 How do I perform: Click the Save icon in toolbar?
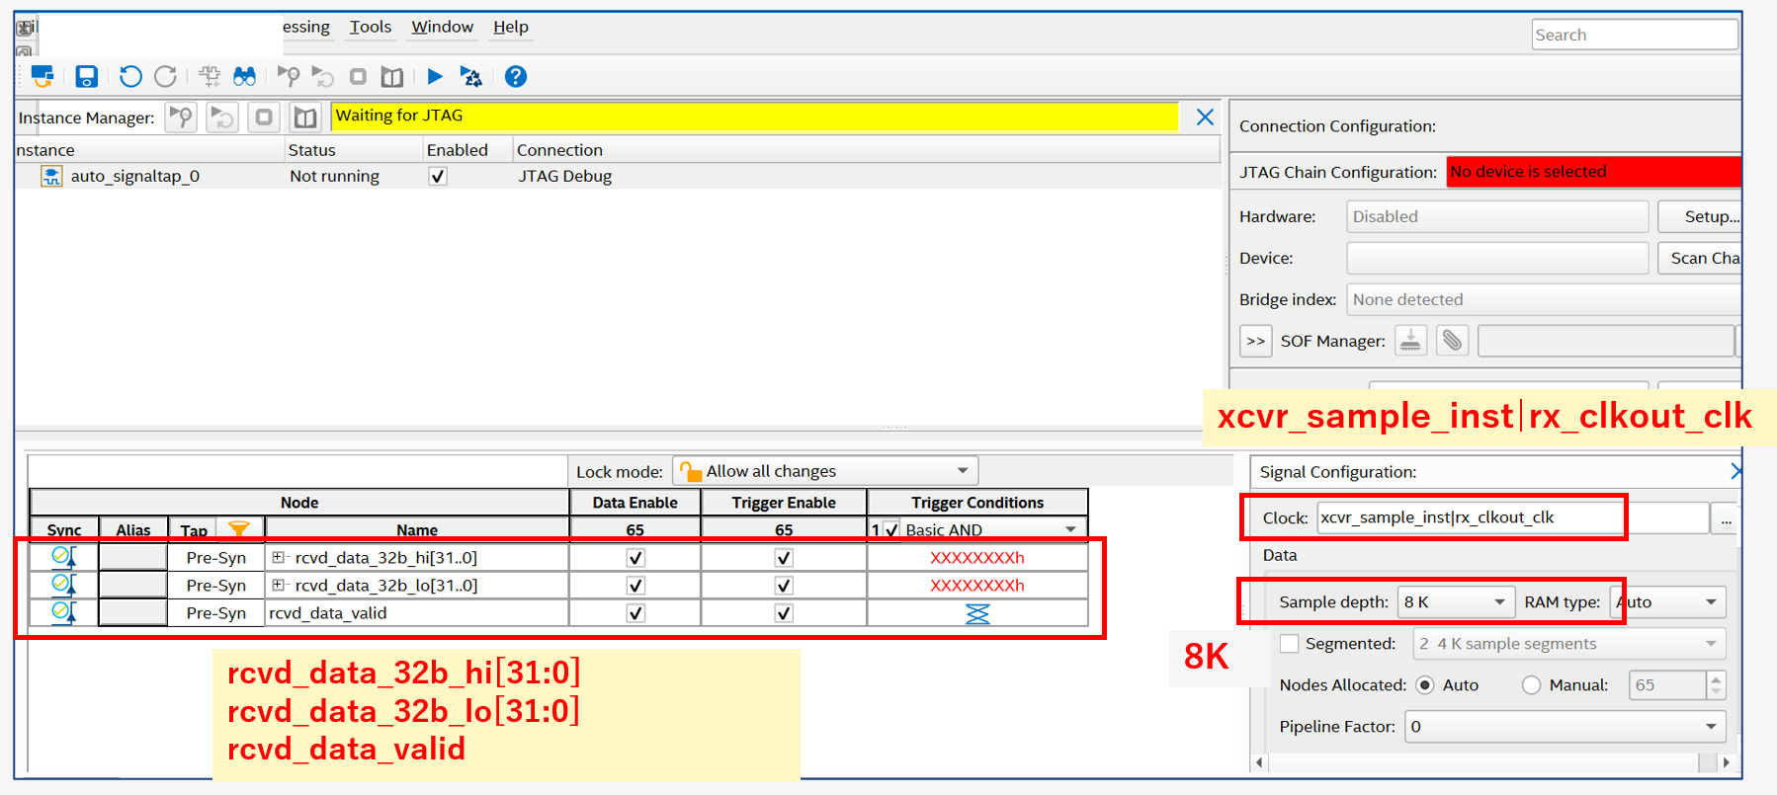pos(87,76)
